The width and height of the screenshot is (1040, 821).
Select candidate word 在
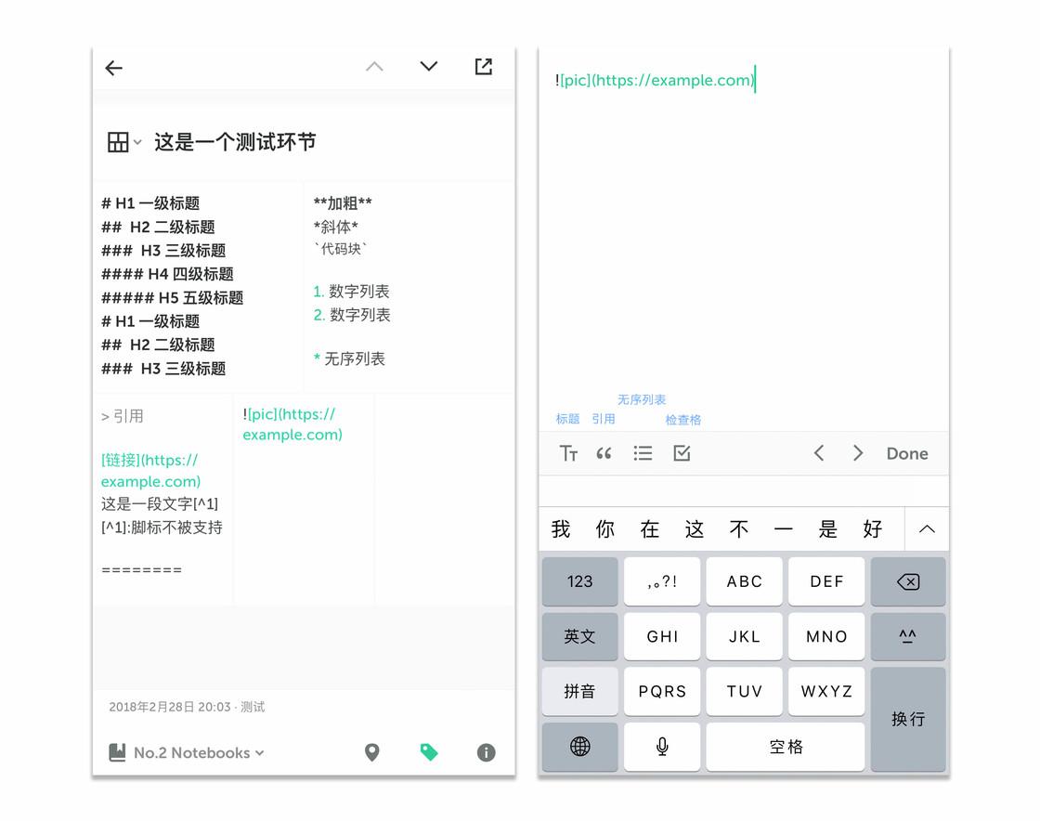(x=649, y=529)
